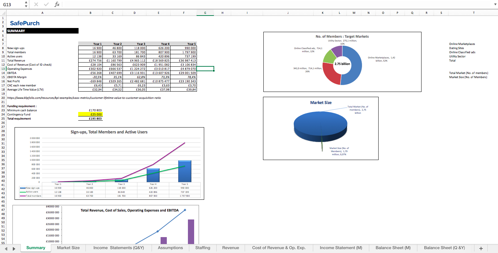The width and height of the screenshot is (498, 253).
Task: Switch to the Market Size sheet tab
Action: tap(68, 248)
